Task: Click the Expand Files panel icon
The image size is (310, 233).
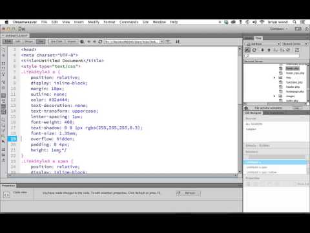Action: tap(297, 50)
